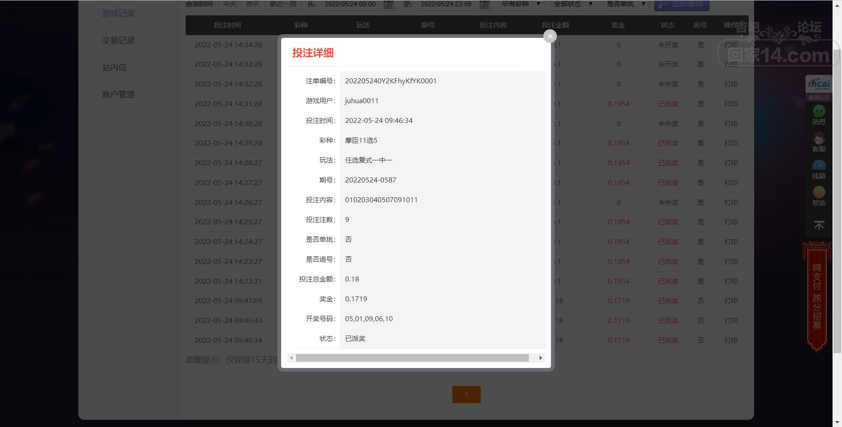Click 已派奖 status in the 14:25:27 row
This screenshot has width=842, height=427.
[668, 222]
